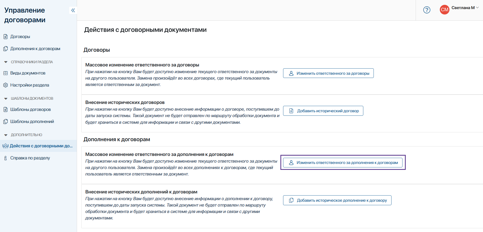Screen dimensions: 483x232
Task: Click the icon beside Шаблоны договоров
Action: coord(5,110)
